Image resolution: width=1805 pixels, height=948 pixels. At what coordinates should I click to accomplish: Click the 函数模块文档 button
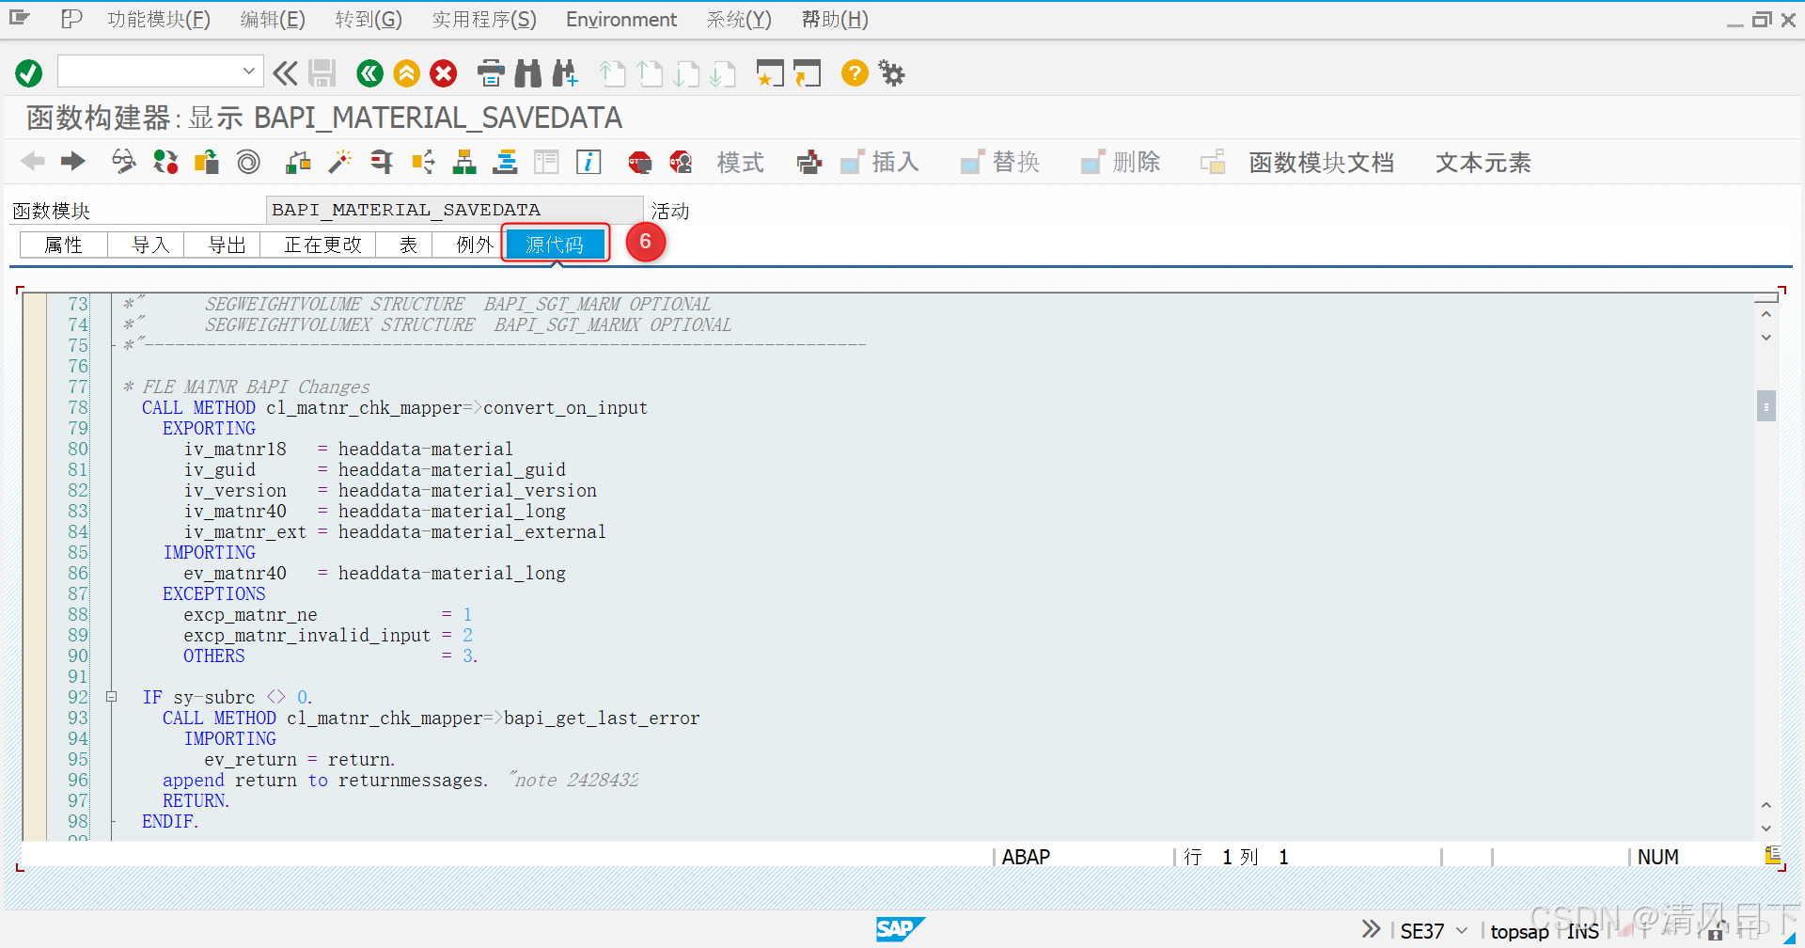[x=1321, y=163]
